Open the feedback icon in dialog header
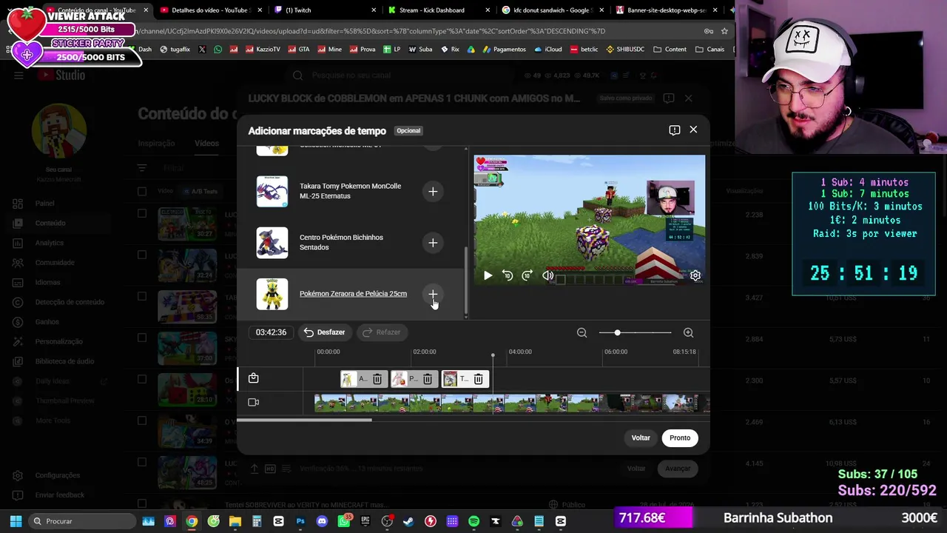 click(x=674, y=130)
